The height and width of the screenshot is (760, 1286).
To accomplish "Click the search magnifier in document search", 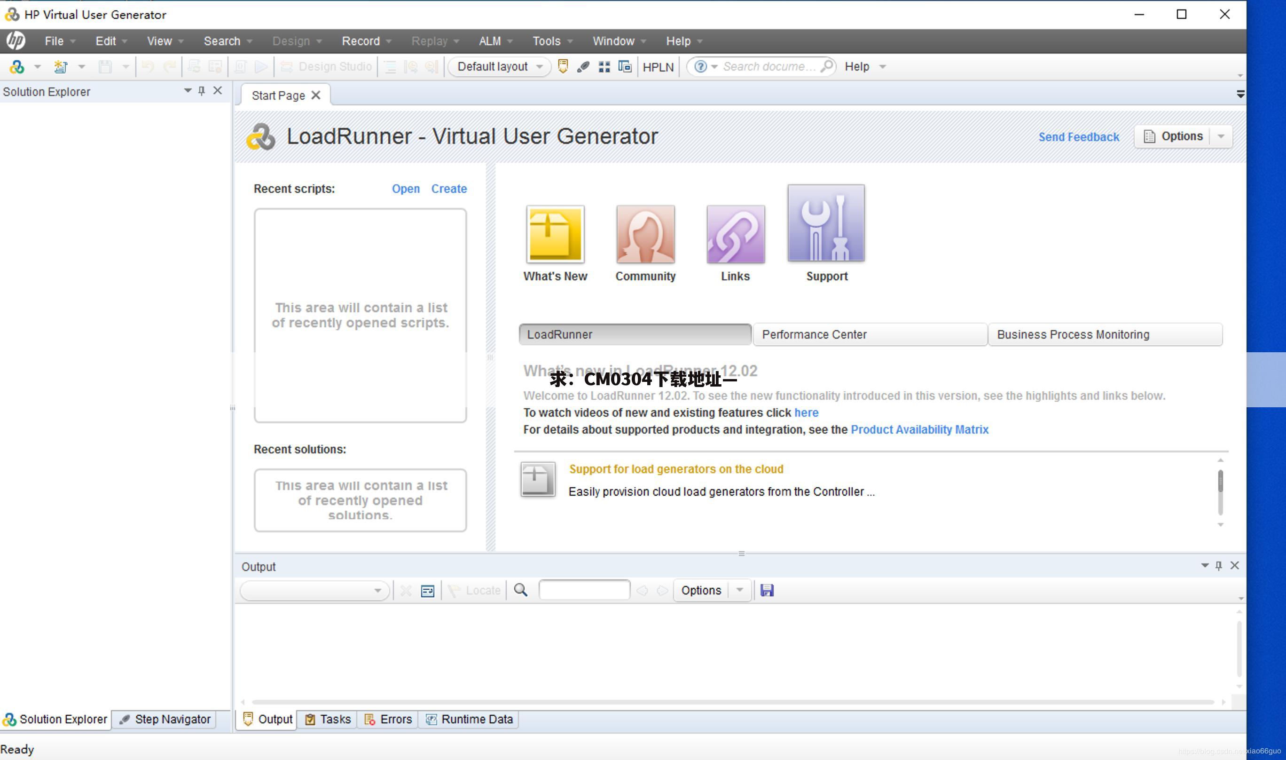I will point(826,66).
